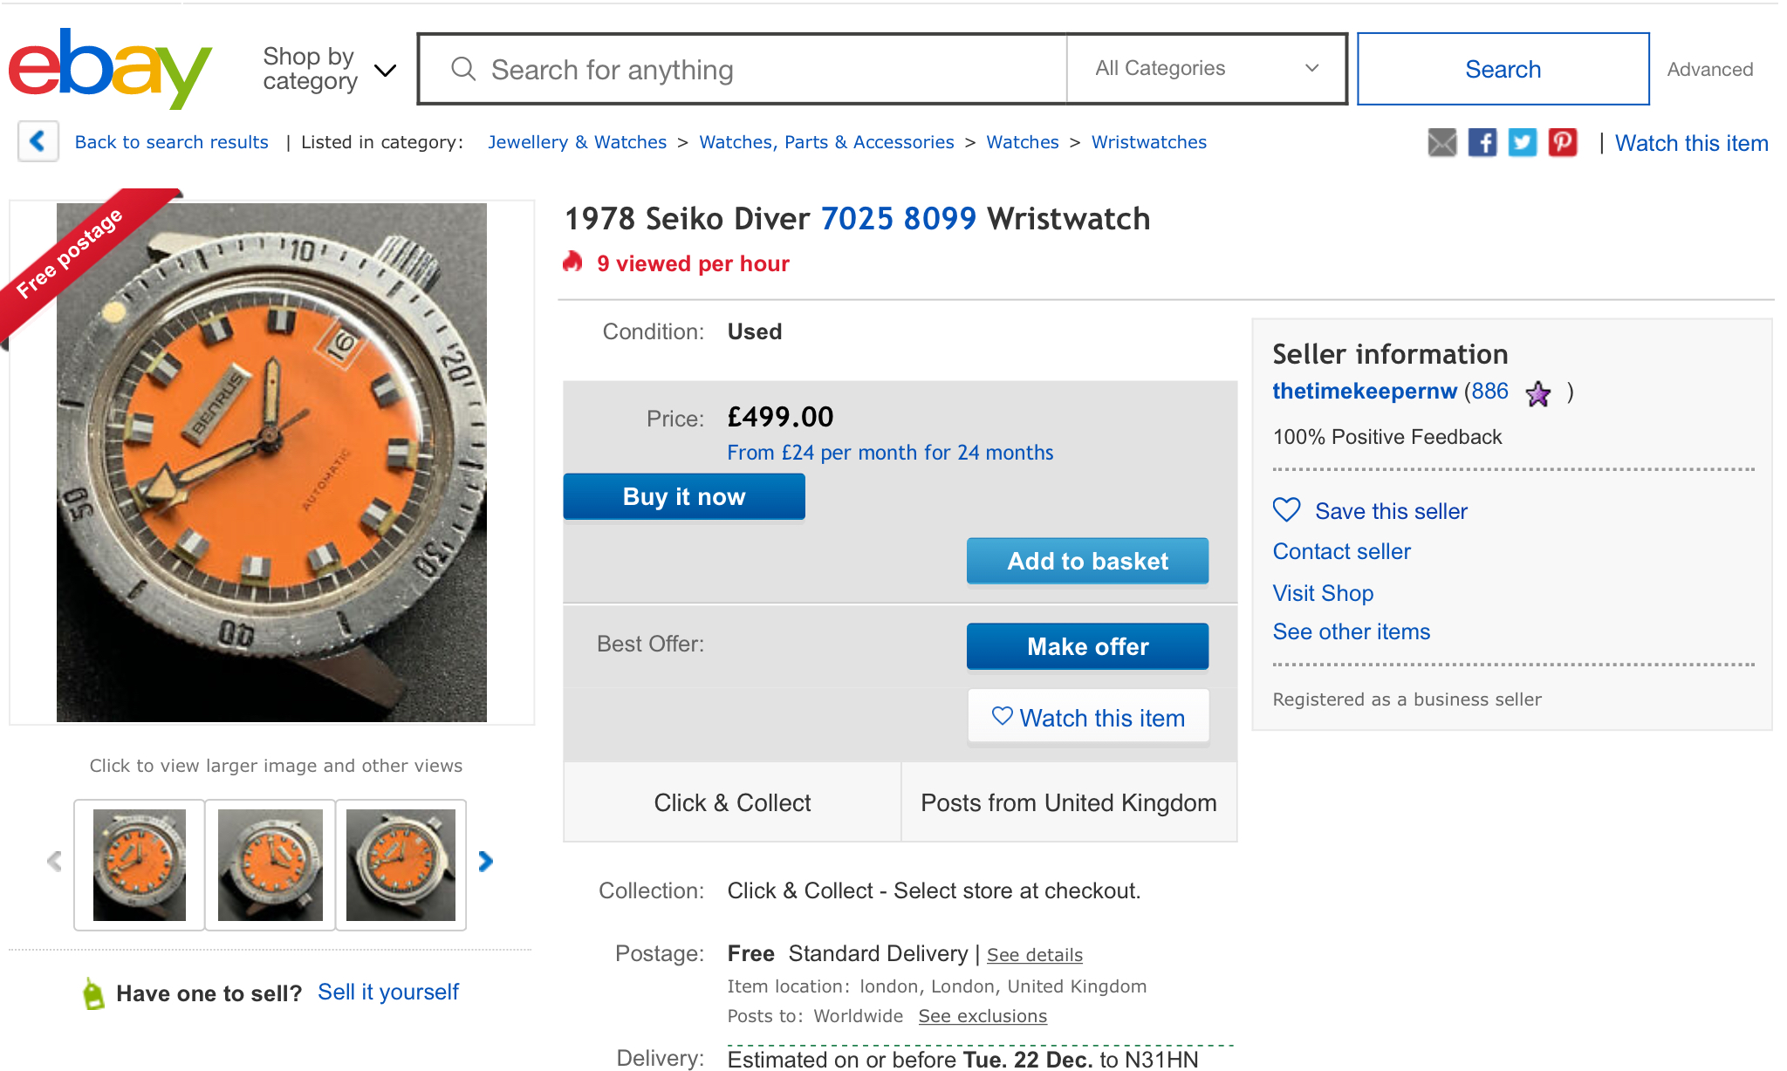This screenshot has width=1787, height=1071.
Task: Show next thumbnails with right arrow
Action: [486, 862]
